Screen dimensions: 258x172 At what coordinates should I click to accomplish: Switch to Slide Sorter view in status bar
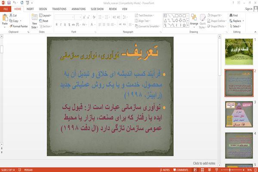pyautogui.click(x=203, y=170)
